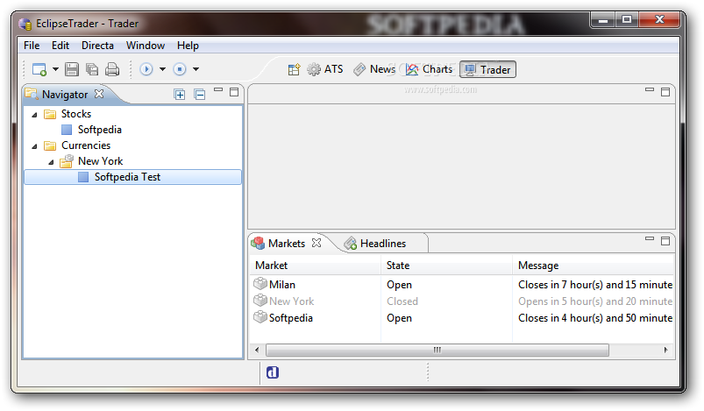Sort by the Market column header
The width and height of the screenshot is (704, 411).
point(316,266)
